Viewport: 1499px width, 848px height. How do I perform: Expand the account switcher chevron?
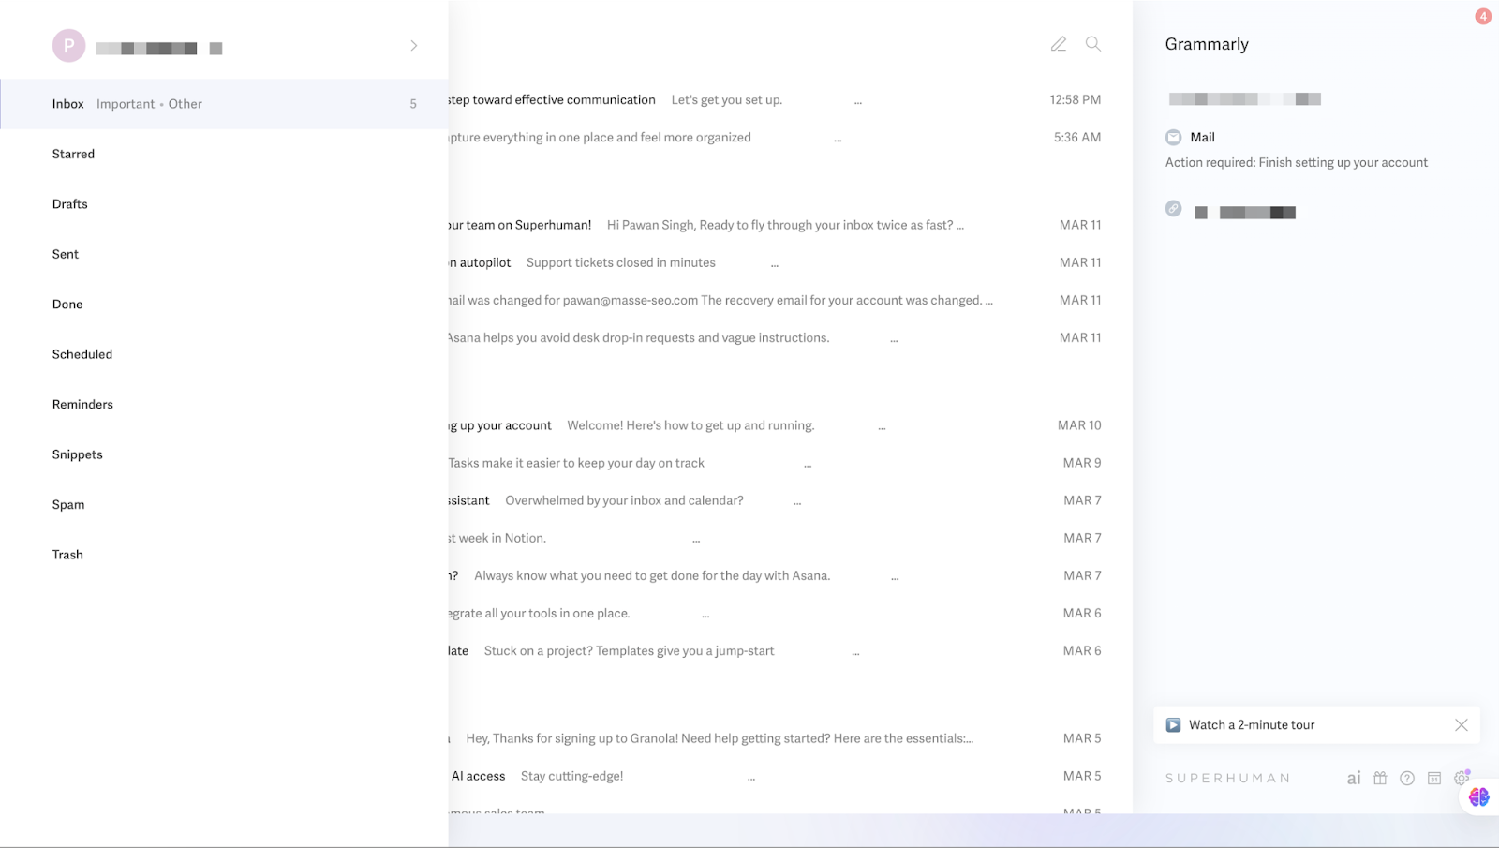[414, 46]
